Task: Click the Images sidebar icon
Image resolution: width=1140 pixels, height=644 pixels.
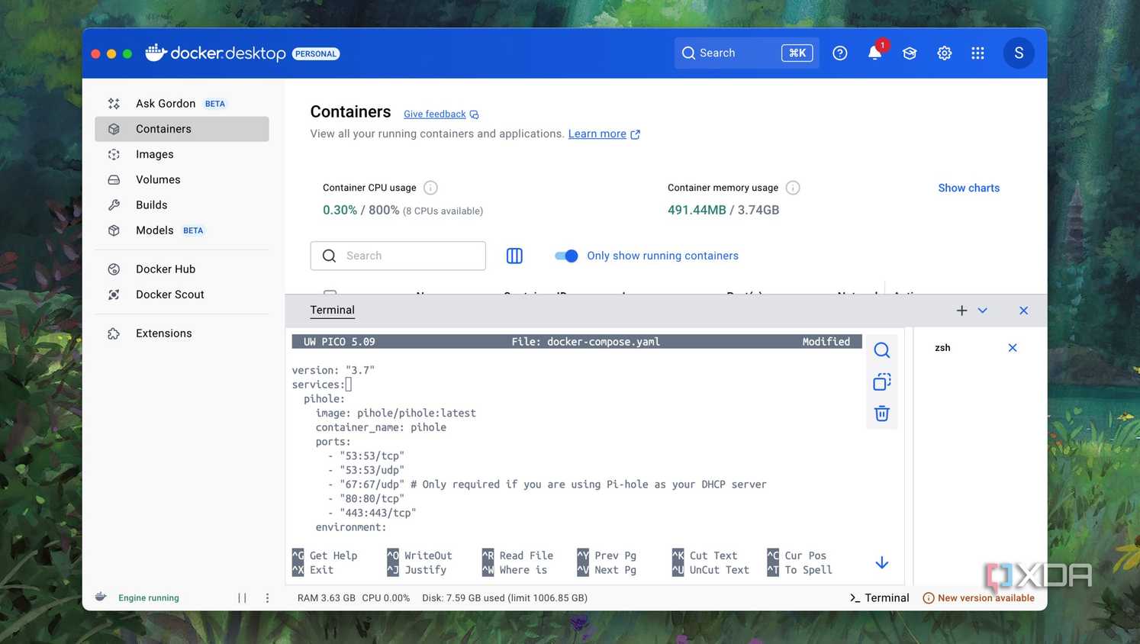Action: coord(114,154)
